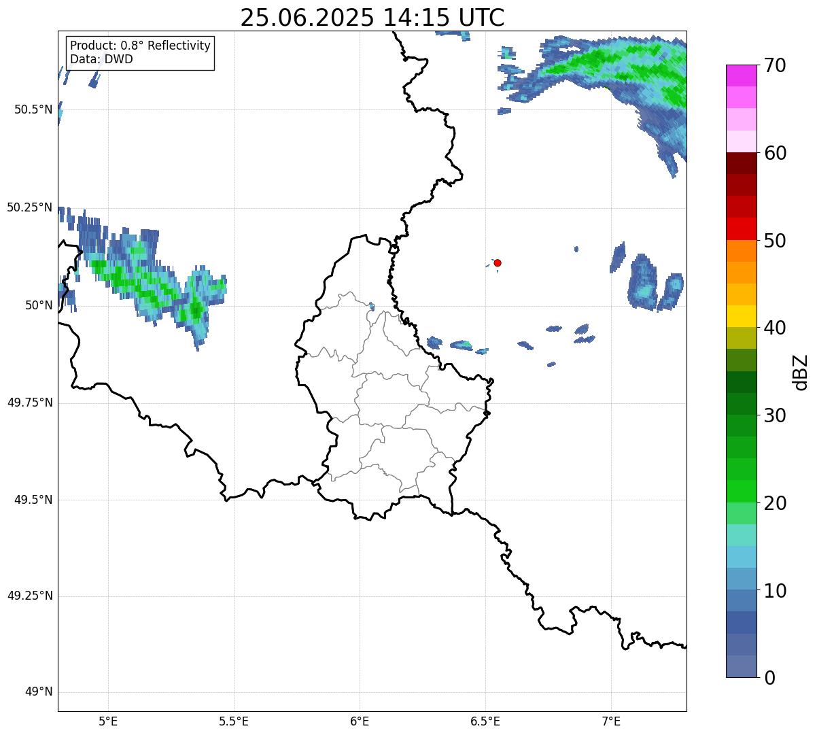Click the 6.5°E longitude label
This screenshot has width=817, height=735.
point(485,721)
